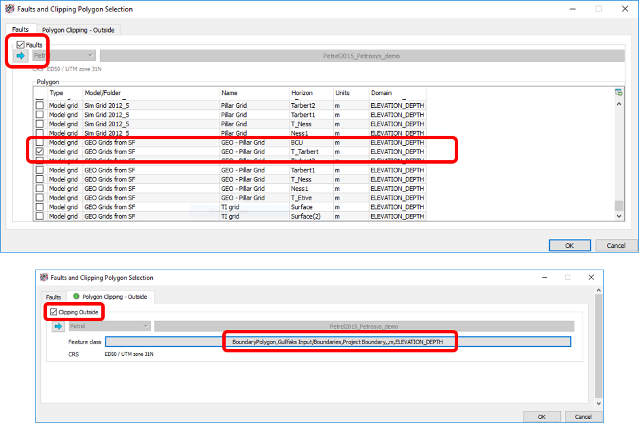Click the blue arrow icon below the Faults checkbox
The height and width of the screenshot is (423, 639).
click(20, 56)
